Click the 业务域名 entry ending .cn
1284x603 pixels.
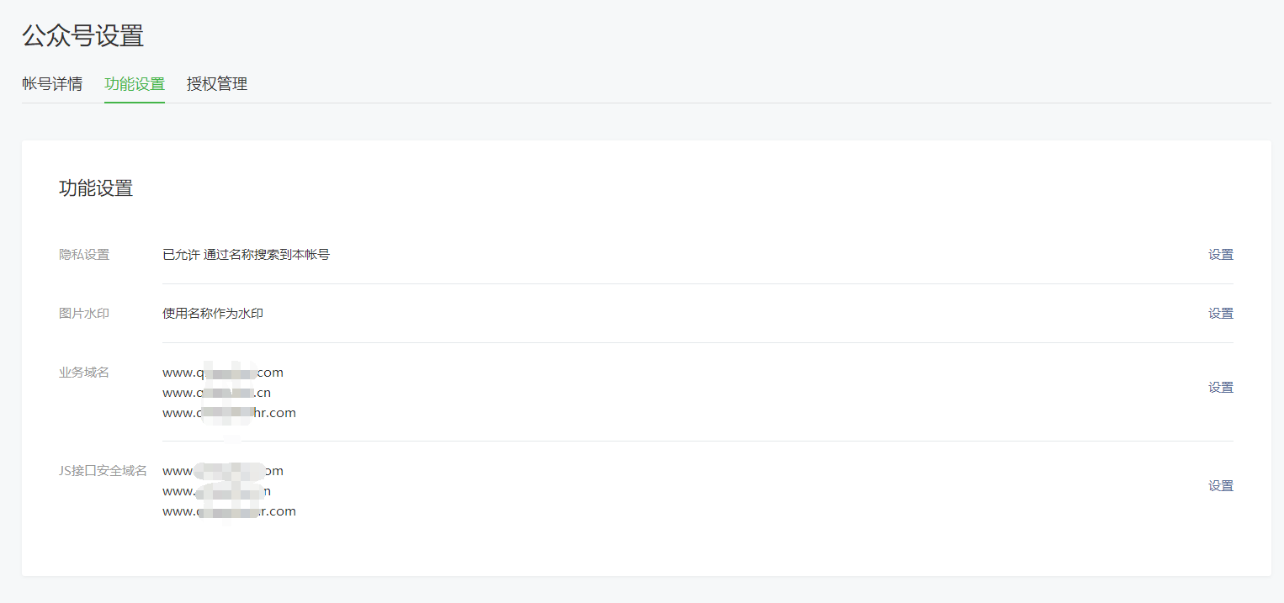point(216,393)
